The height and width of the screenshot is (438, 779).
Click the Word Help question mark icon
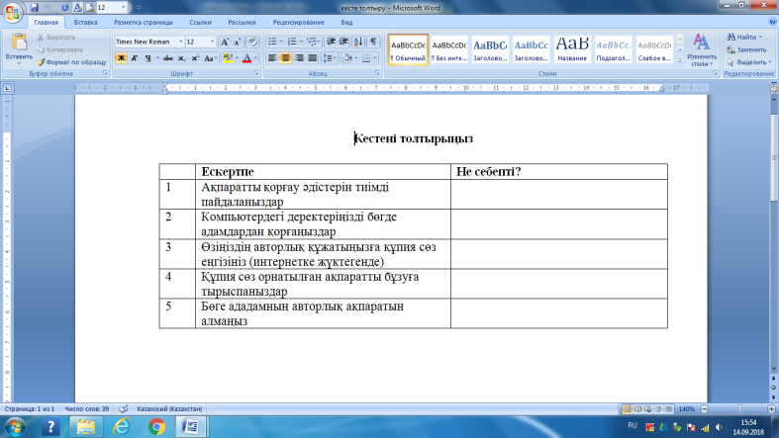772,22
